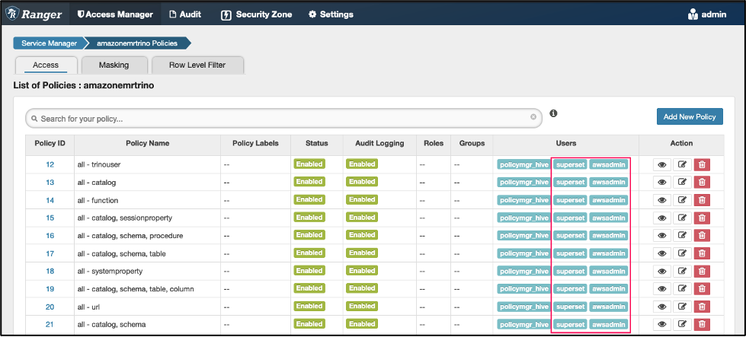Viewport: 746px width, 337px height.
Task: Delete policy 21 all - catalog, schema
Action: [x=702, y=325]
